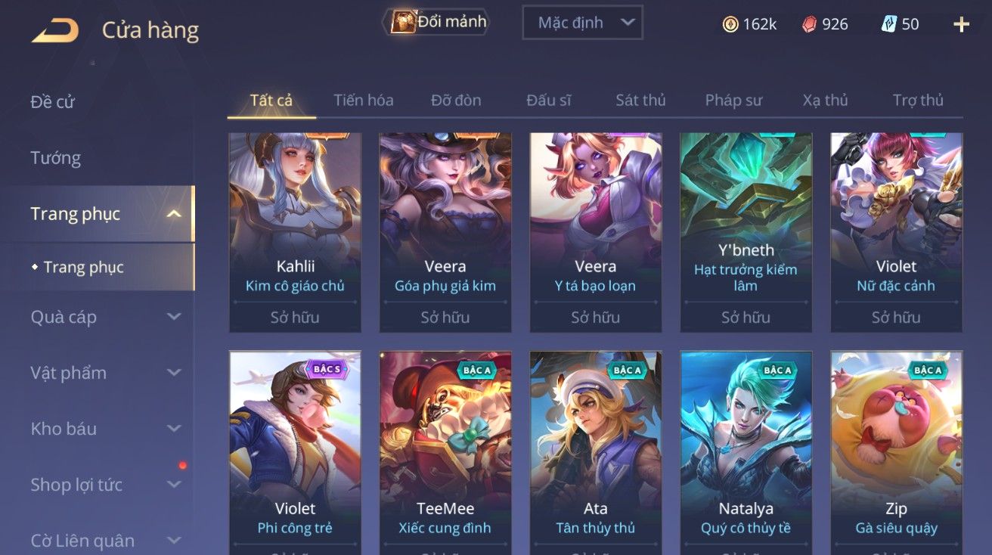The height and width of the screenshot is (555, 992).
Task: Click the gold coin currency icon
Action: pos(730,24)
